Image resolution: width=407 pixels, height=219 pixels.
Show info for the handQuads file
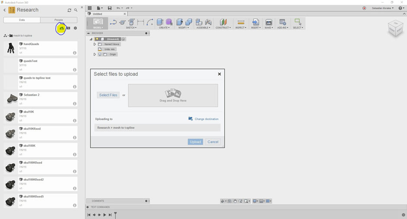(74, 53)
